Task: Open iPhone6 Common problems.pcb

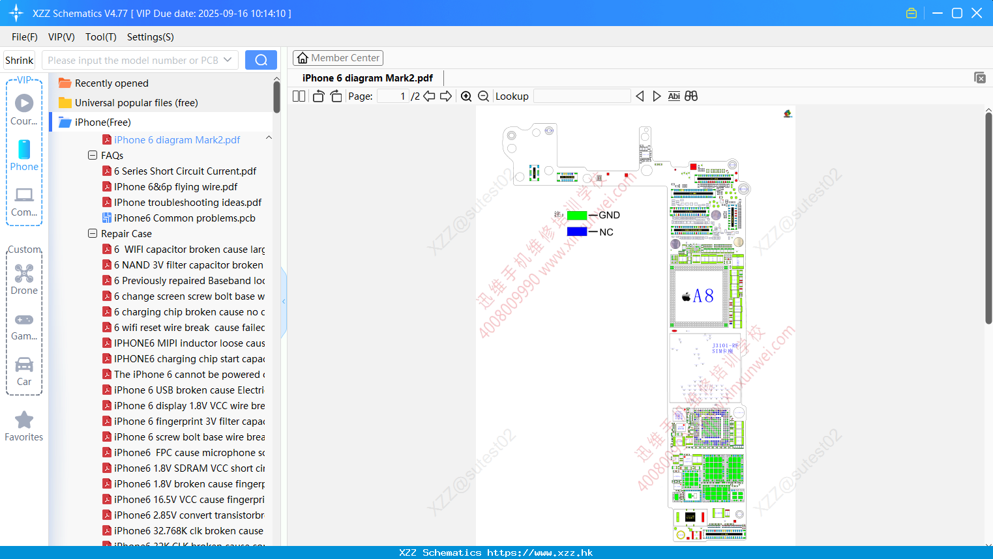Action: click(x=185, y=218)
